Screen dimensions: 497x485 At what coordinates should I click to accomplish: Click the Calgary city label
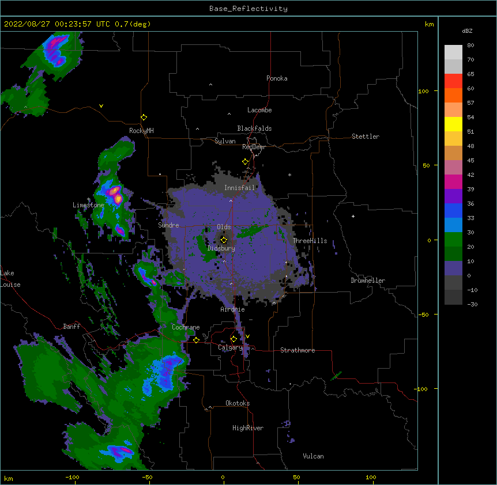(230, 347)
